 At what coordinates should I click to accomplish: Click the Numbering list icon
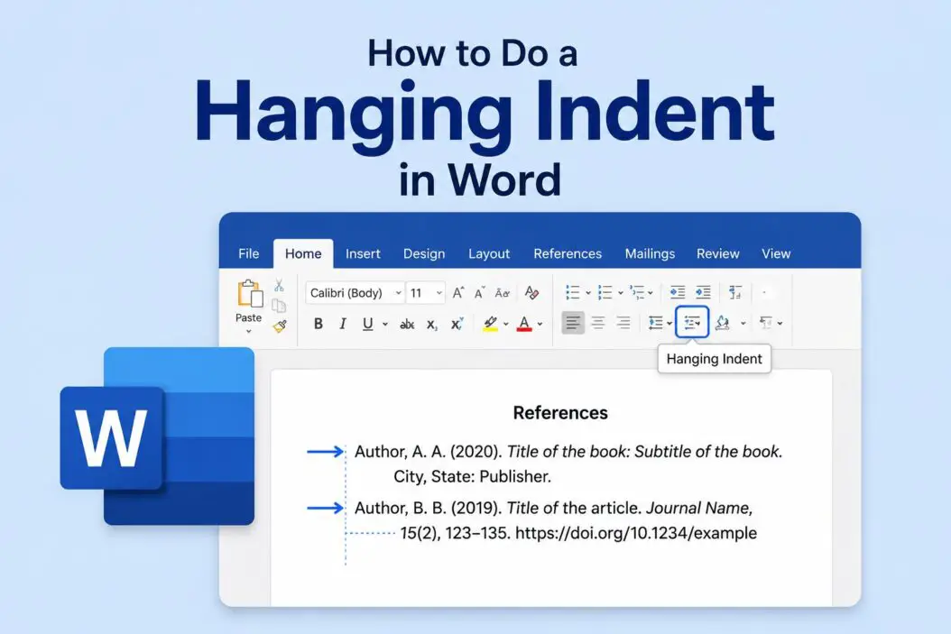pos(605,293)
